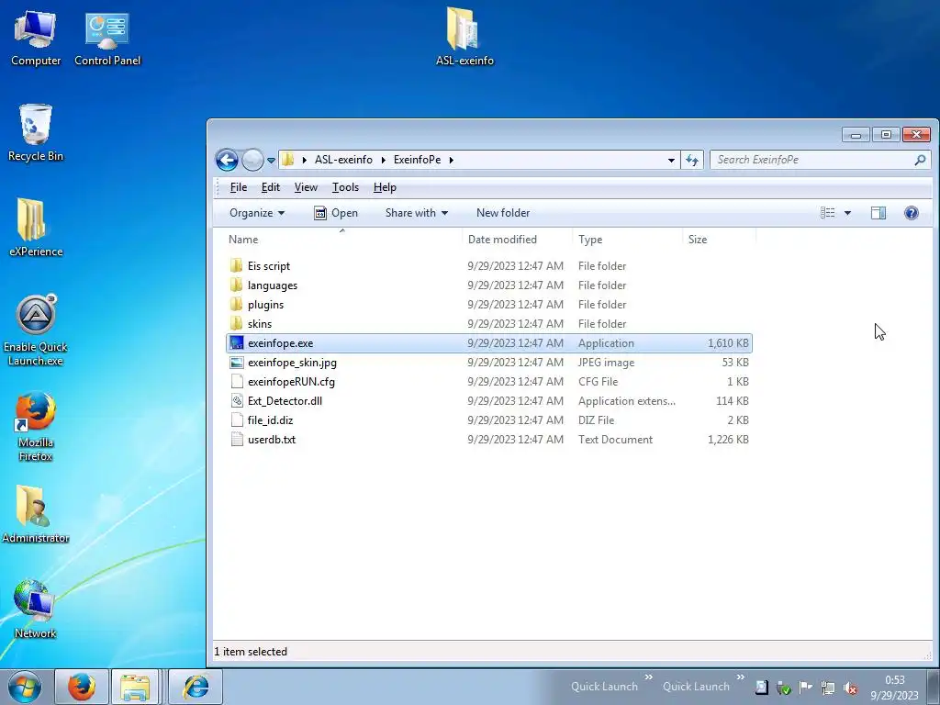The width and height of the screenshot is (940, 705).
Task: Launch Internet Explorer from the taskbar
Action: (x=196, y=687)
